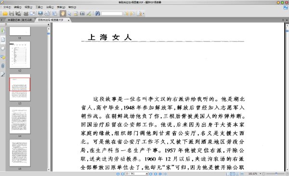Click the rotate page icon

47,14
